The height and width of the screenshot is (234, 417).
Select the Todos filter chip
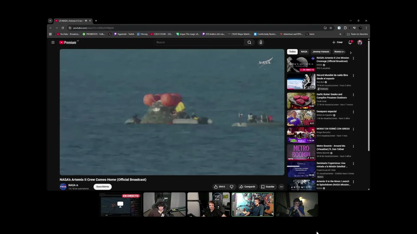pos(293,52)
